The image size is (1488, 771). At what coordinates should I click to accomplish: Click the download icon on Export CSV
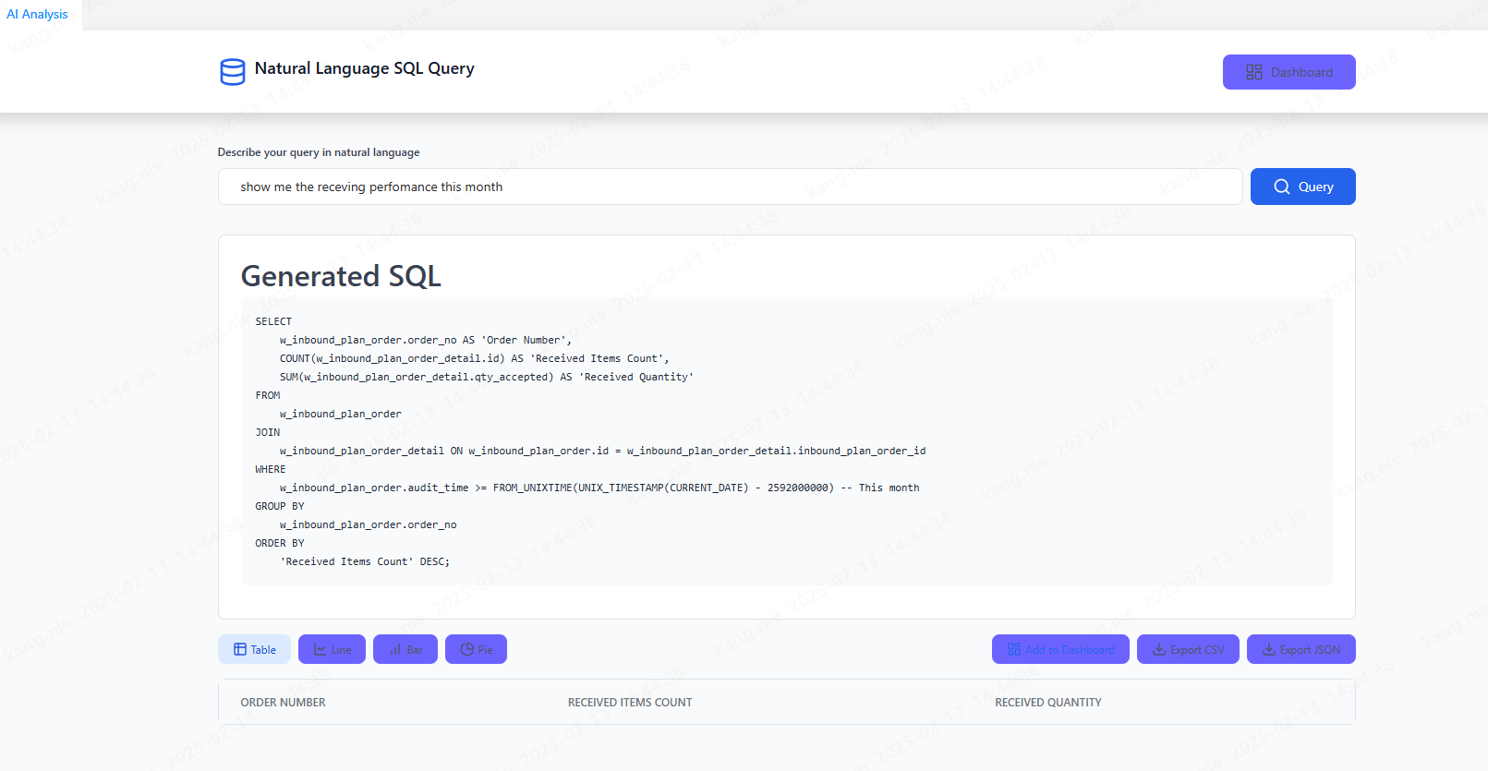point(1158,649)
